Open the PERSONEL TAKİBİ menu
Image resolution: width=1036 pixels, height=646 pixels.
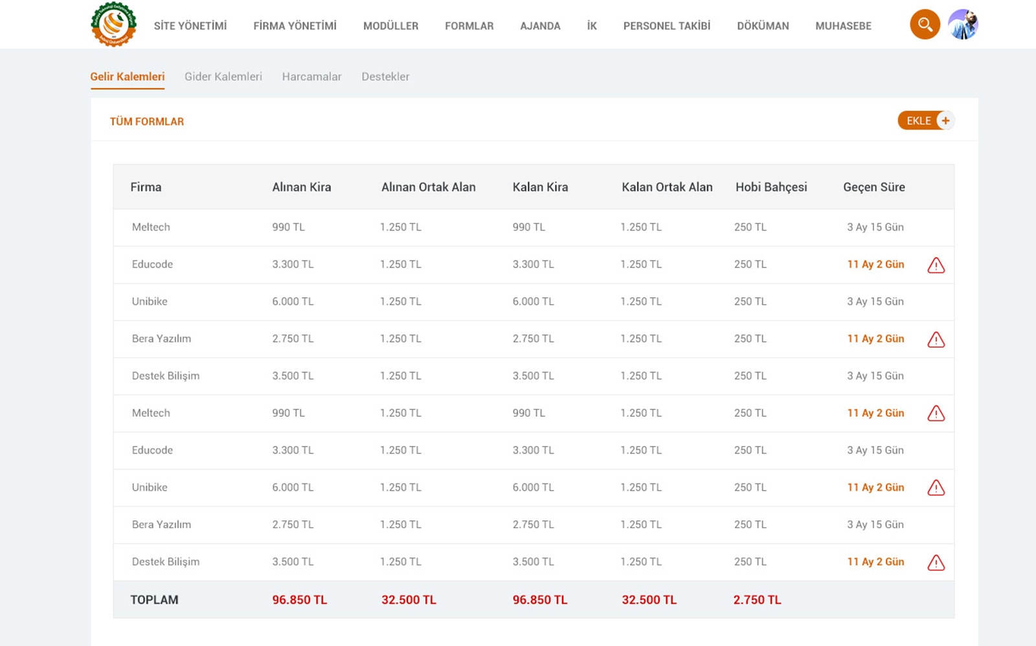[x=666, y=26]
